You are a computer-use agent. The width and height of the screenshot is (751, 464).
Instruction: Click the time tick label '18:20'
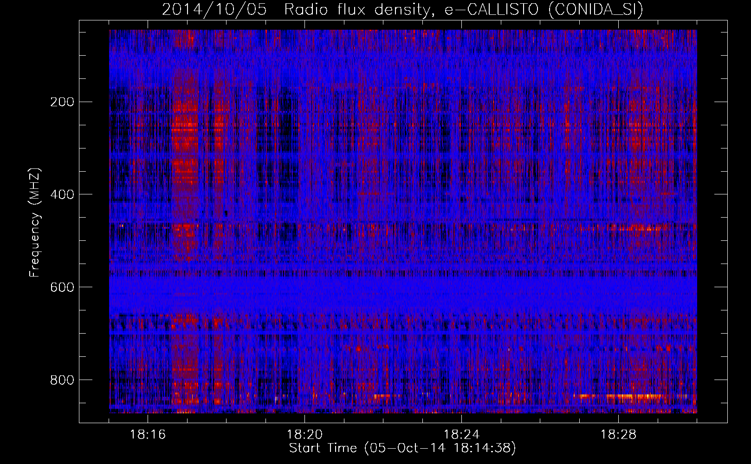304,435
